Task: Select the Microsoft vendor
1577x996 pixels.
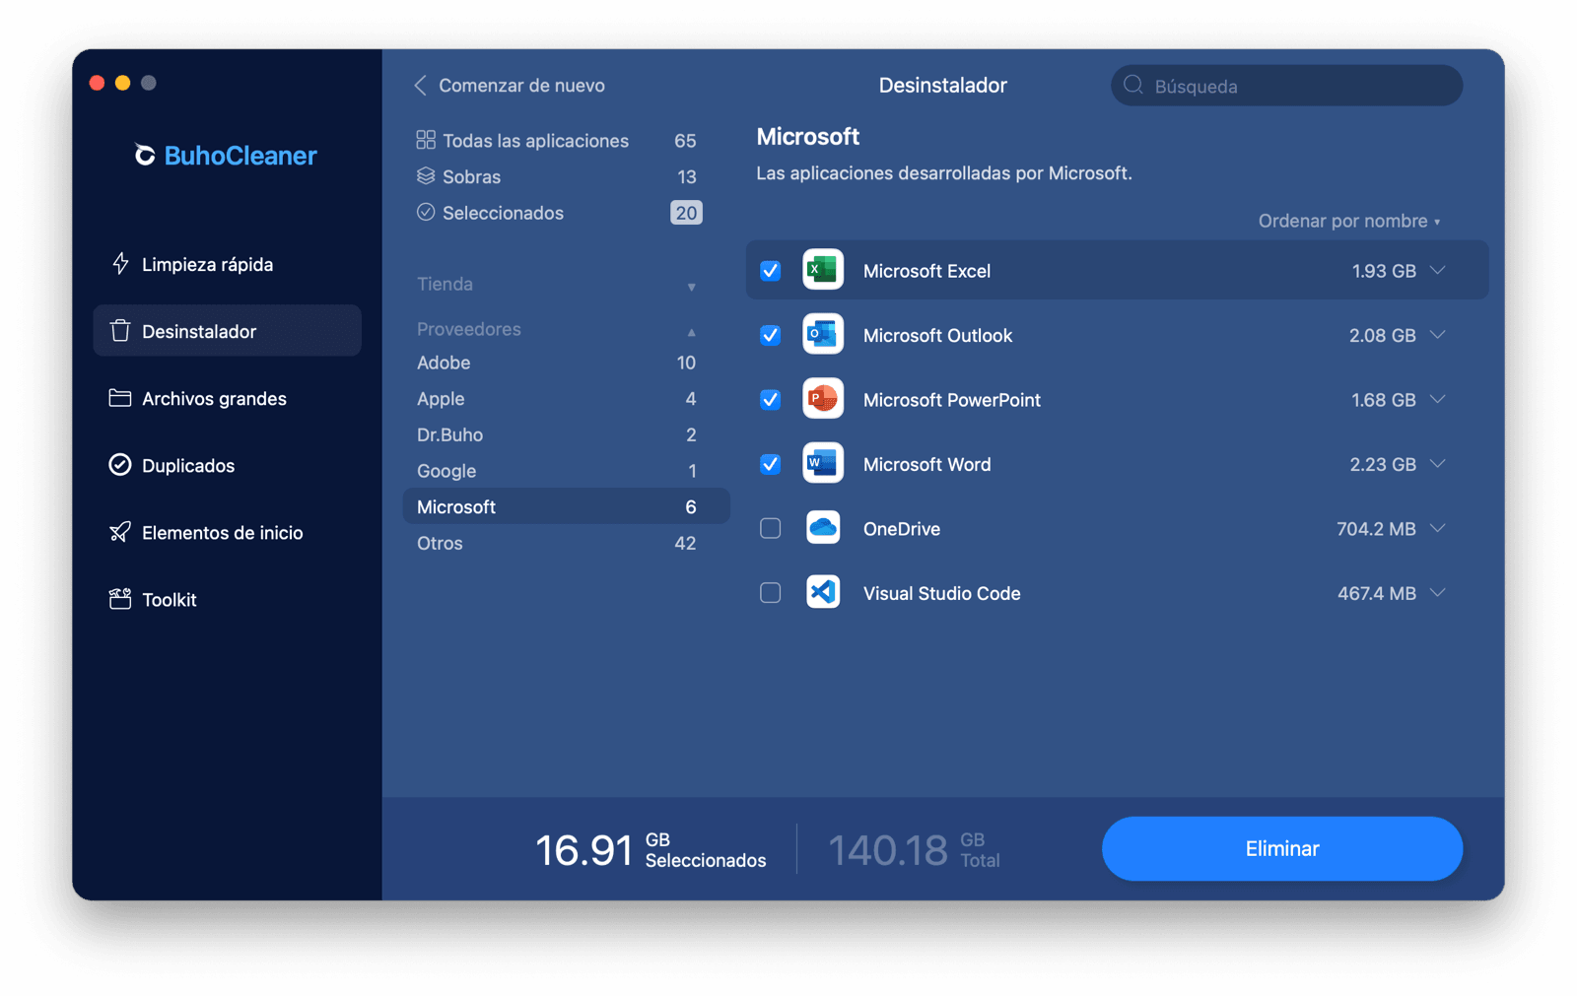Action: tap(566, 506)
